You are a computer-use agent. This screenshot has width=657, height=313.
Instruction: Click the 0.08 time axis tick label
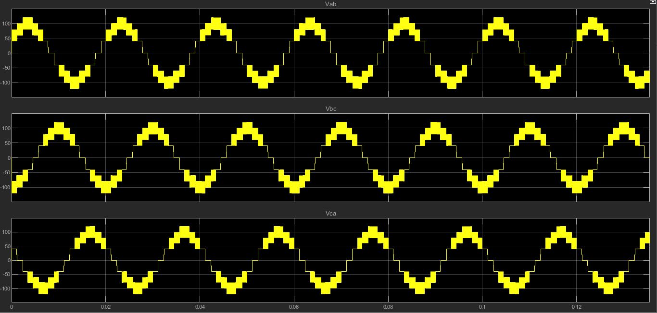tap(388, 306)
